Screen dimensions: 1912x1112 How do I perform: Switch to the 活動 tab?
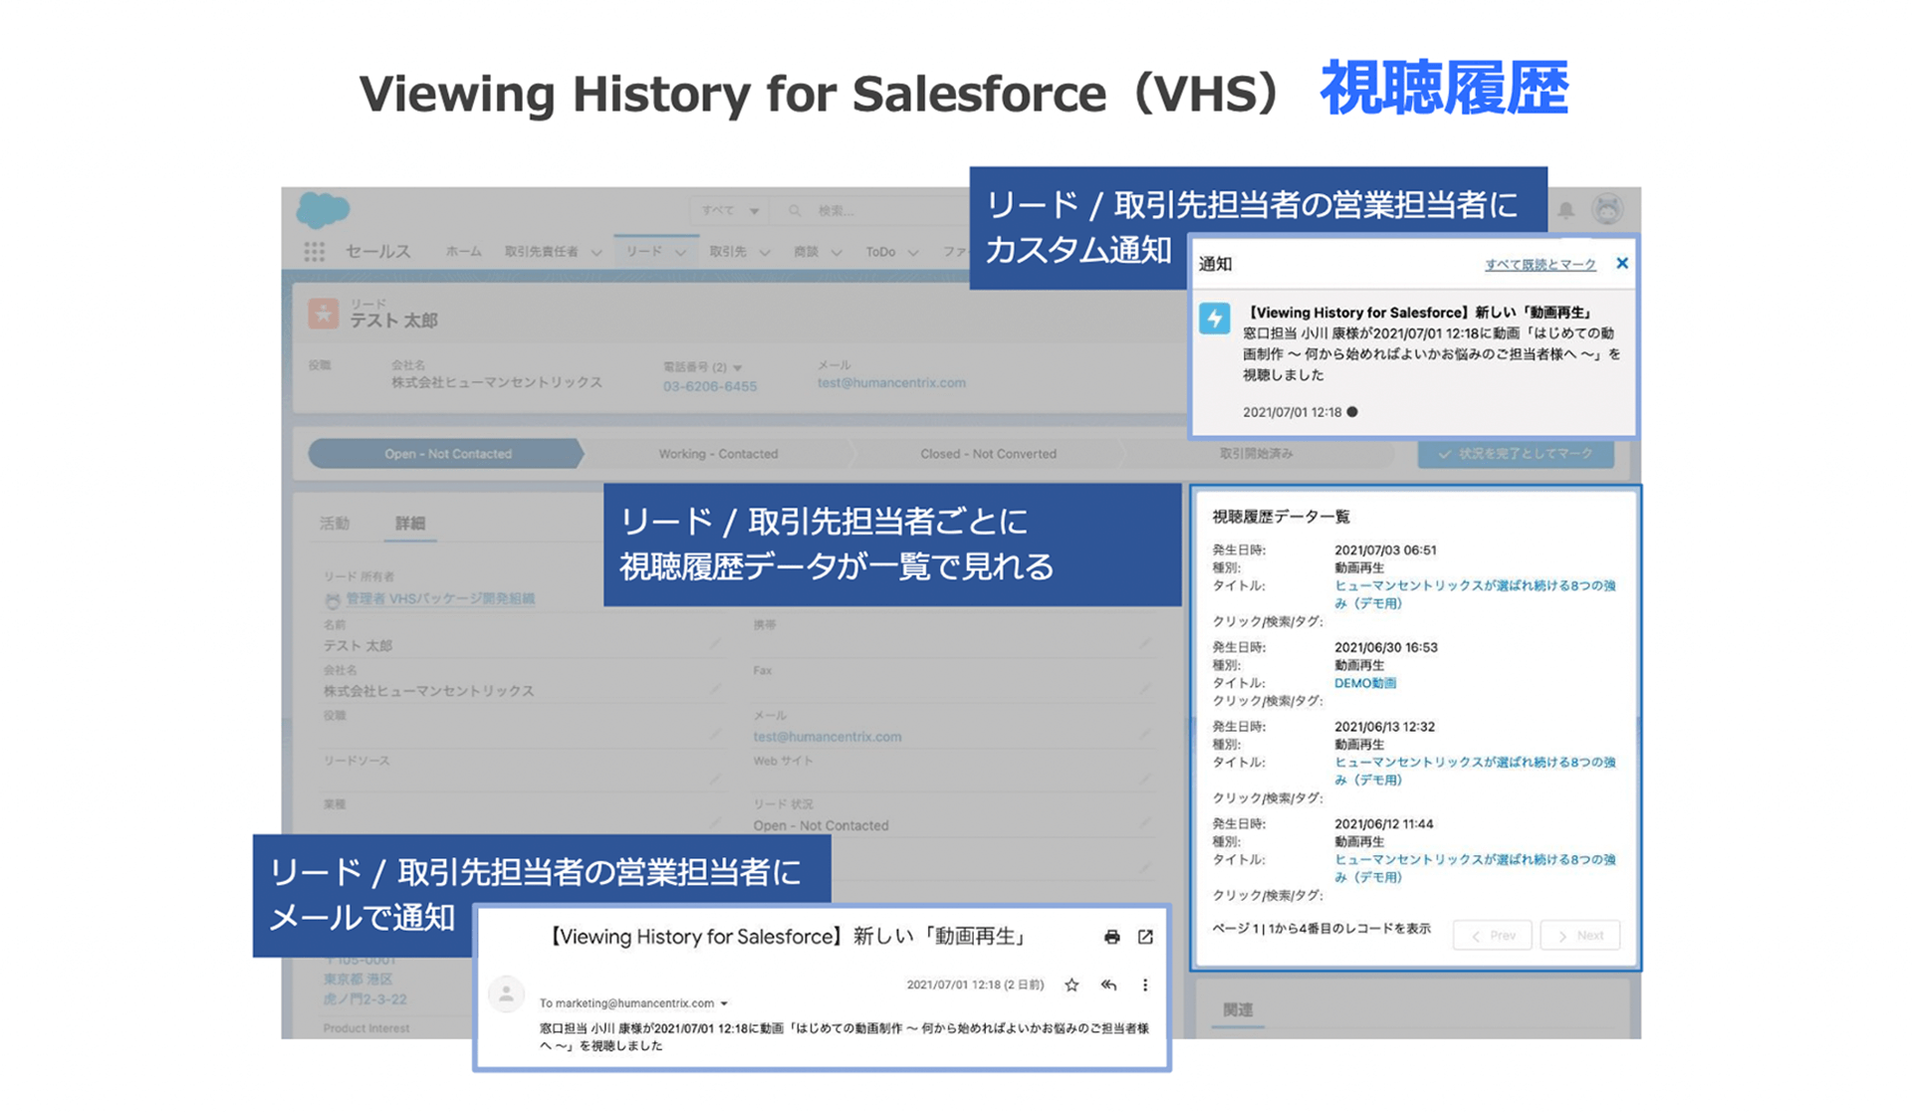coord(335,524)
